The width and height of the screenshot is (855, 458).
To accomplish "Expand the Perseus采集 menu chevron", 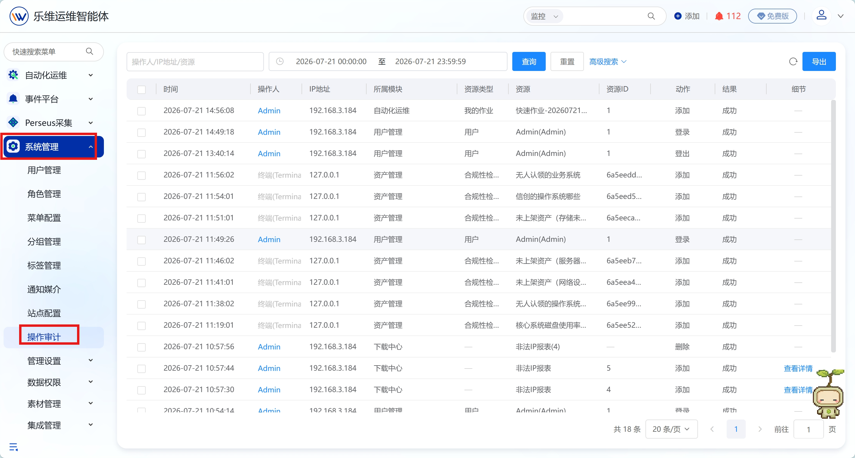I will (x=91, y=123).
